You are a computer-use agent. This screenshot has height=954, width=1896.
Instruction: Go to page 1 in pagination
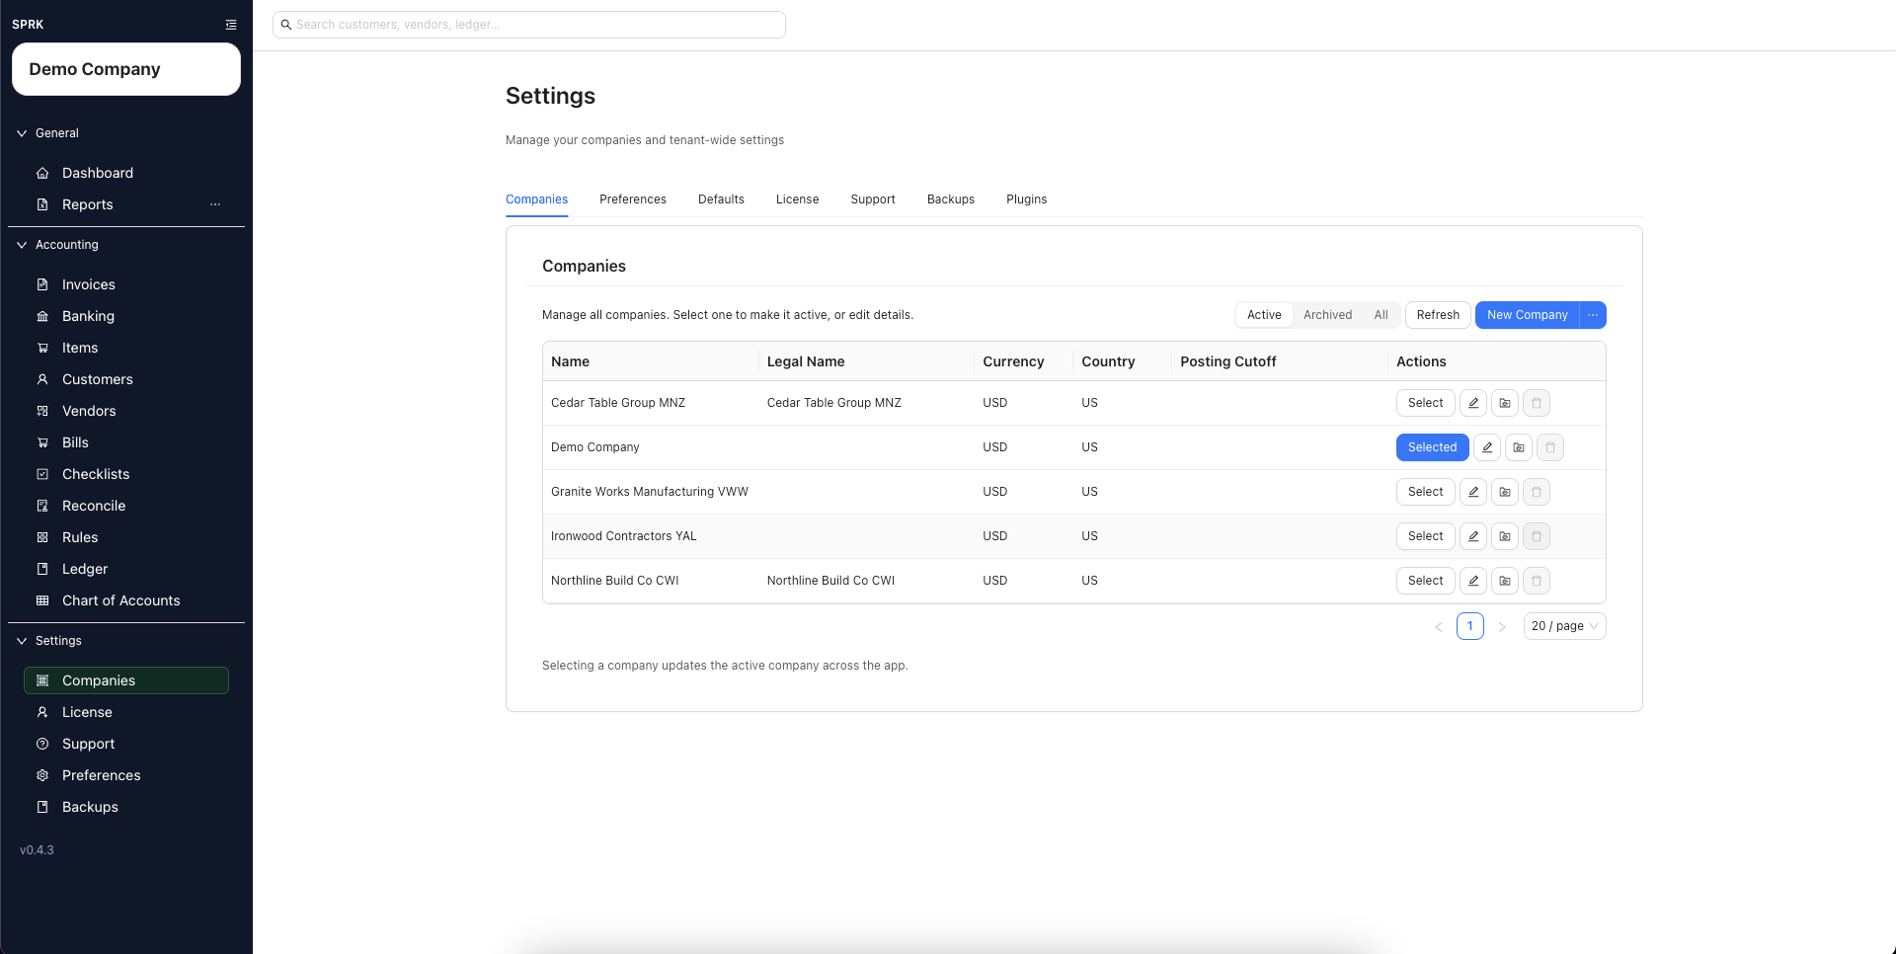1470,626
